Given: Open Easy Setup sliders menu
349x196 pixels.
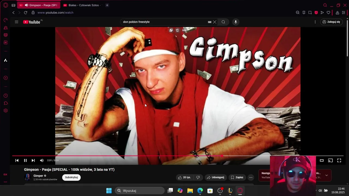Looking at the screenshot, I should click(344, 13).
